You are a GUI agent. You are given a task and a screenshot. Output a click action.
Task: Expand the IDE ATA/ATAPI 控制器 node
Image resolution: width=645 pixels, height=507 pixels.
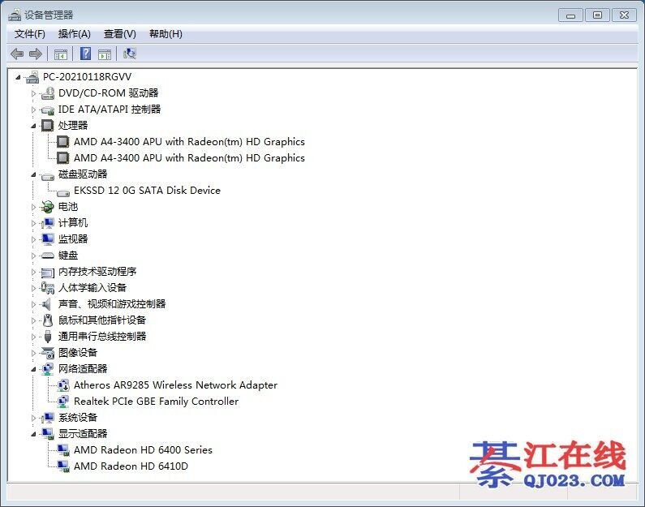tap(34, 110)
